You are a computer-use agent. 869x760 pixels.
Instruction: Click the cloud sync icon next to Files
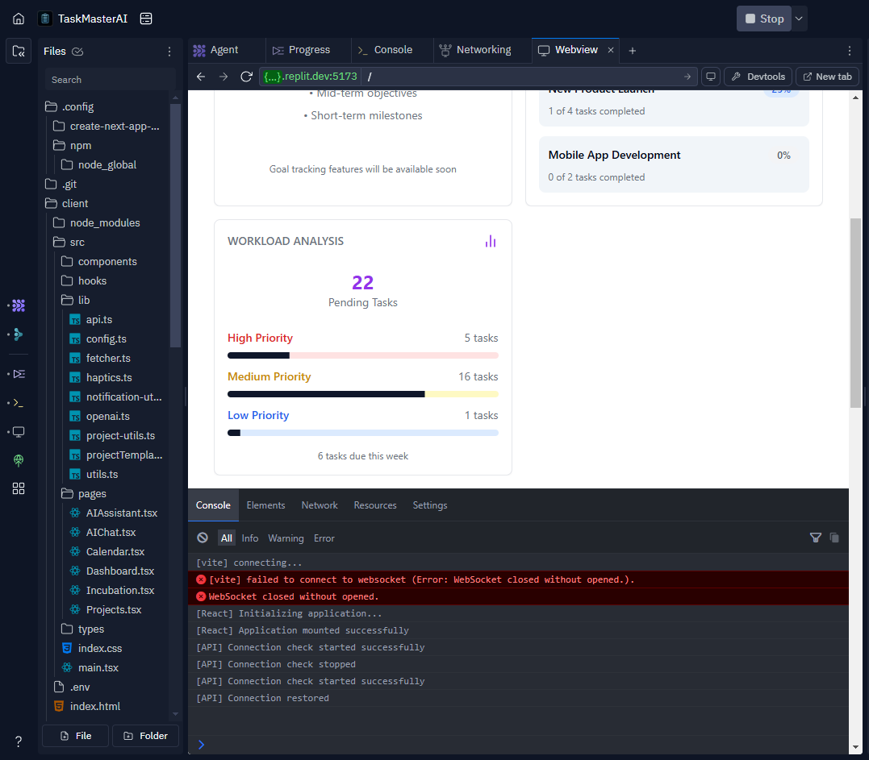coord(77,52)
